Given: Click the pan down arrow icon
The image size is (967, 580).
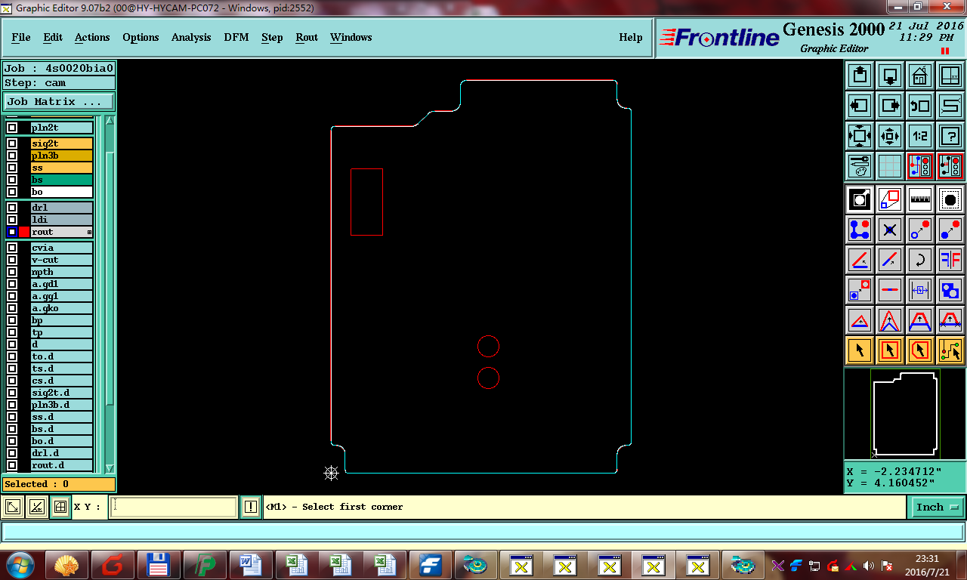Looking at the screenshot, I should [x=890, y=76].
